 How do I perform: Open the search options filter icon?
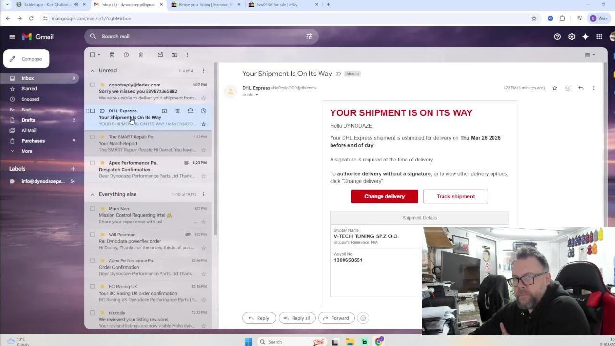(x=309, y=37)
